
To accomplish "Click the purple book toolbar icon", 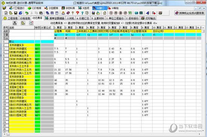I will [68, 13].
